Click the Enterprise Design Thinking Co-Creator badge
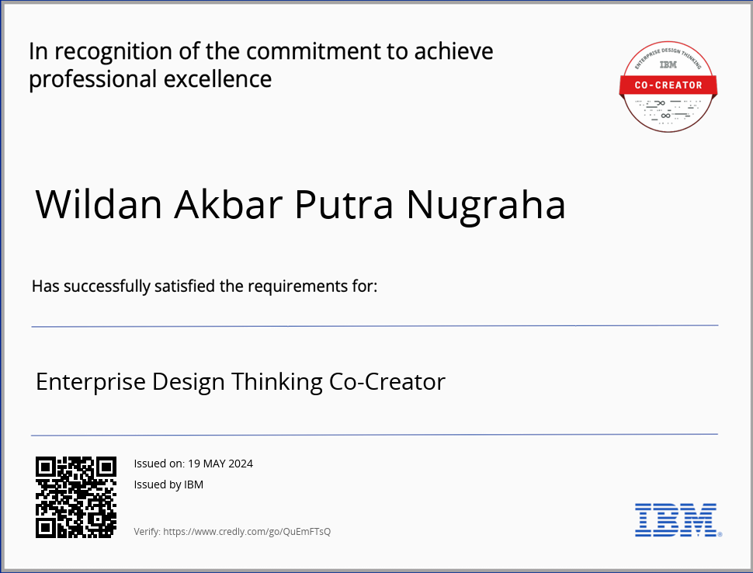753x573 pixels. (668, 86)
